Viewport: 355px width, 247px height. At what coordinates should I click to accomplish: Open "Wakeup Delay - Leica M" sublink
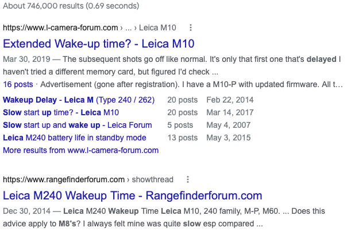coord(79,100)
